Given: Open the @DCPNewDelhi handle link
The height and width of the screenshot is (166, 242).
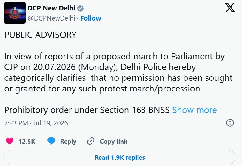Looking at the screenshot, I should point(51,18).
